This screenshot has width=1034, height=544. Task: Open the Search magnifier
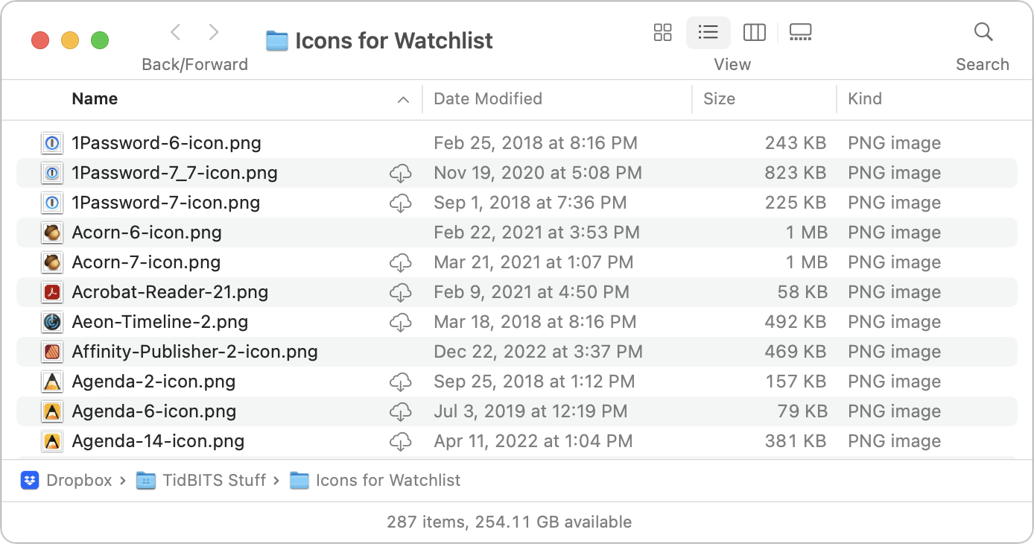(x=983, y=32)
